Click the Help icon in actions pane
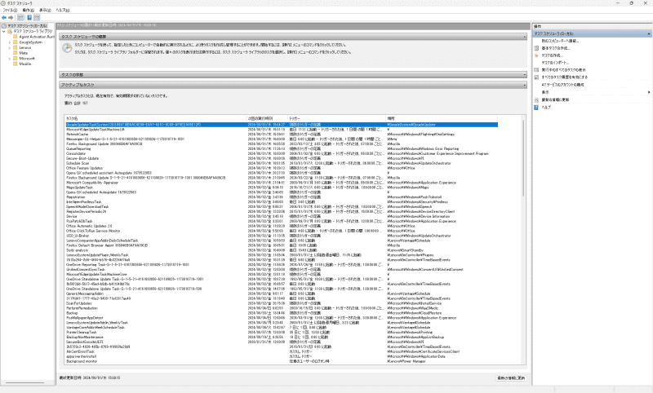Image resolution: width=653 pixels, height=393 pixels. 536,108
